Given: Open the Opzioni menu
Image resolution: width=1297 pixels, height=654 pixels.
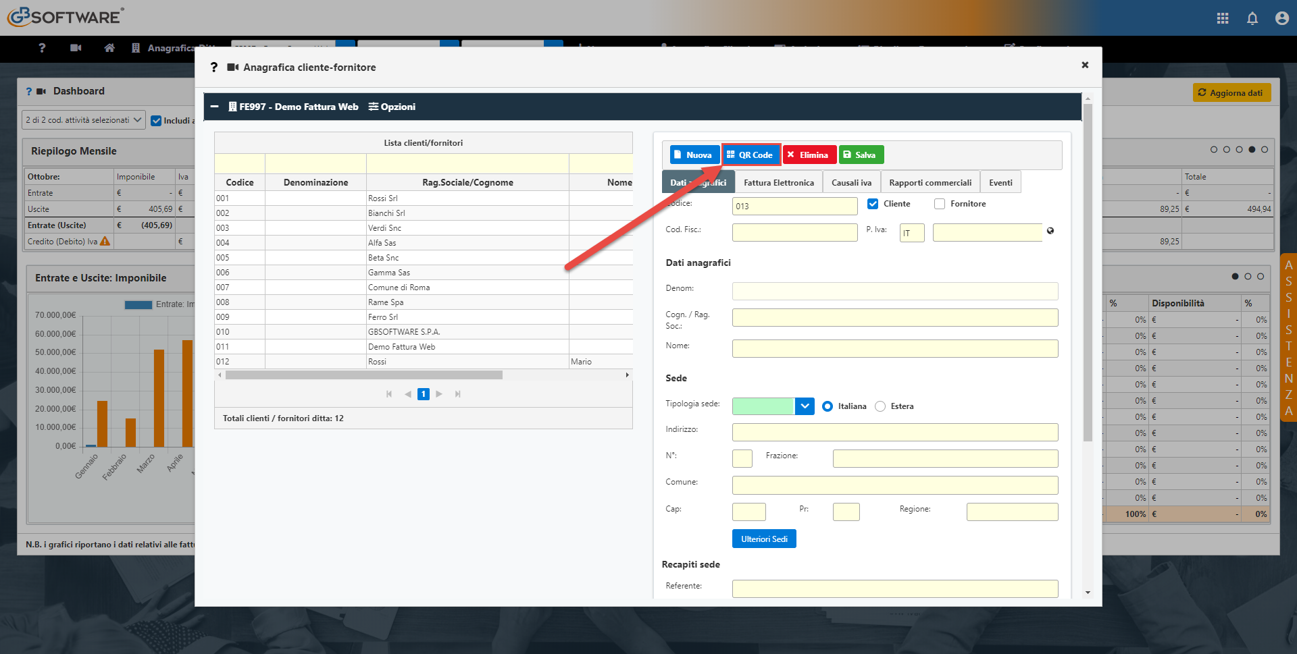Looking at the screenshot, I should (x=392, y=107).
